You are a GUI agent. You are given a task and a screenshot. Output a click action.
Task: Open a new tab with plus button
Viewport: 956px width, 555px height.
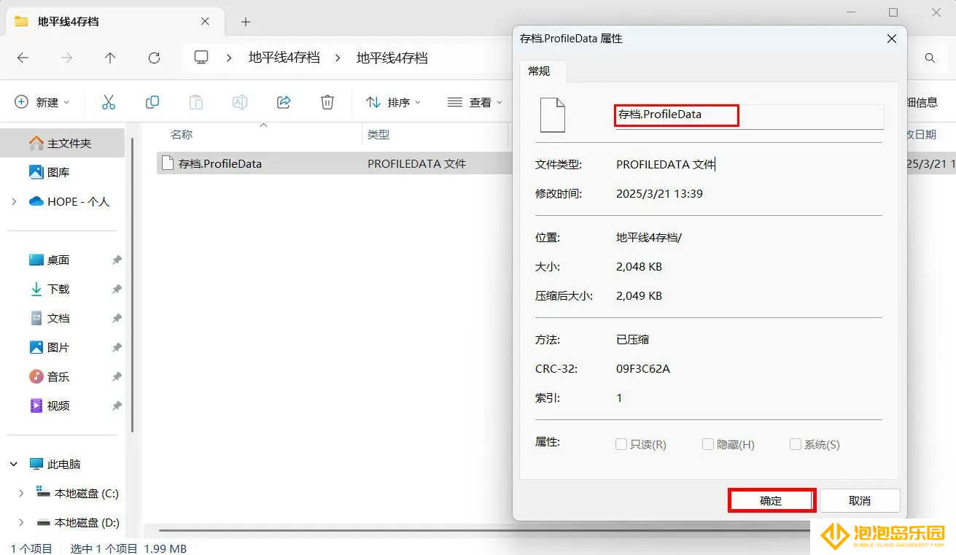(x=246, y=22)
